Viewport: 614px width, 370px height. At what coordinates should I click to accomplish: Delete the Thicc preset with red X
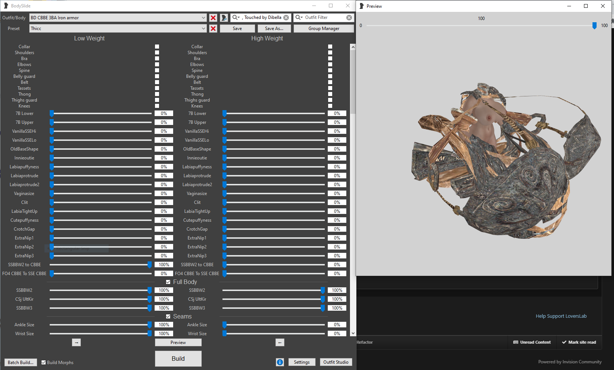point(213,29)
